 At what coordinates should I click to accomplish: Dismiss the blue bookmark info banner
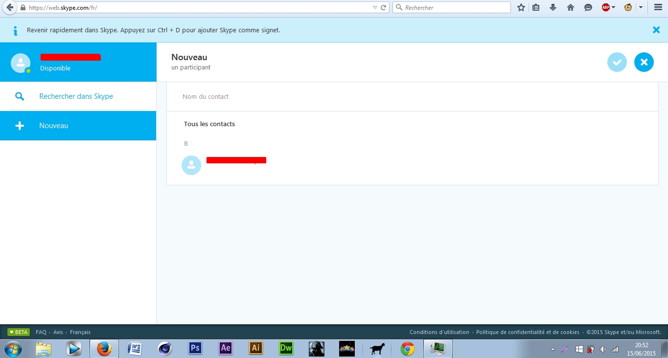[x=656, y=30]
